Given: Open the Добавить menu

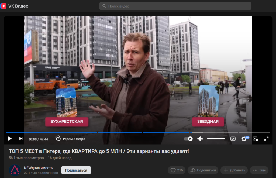Looking at the screenshot, I should [234, 170].
